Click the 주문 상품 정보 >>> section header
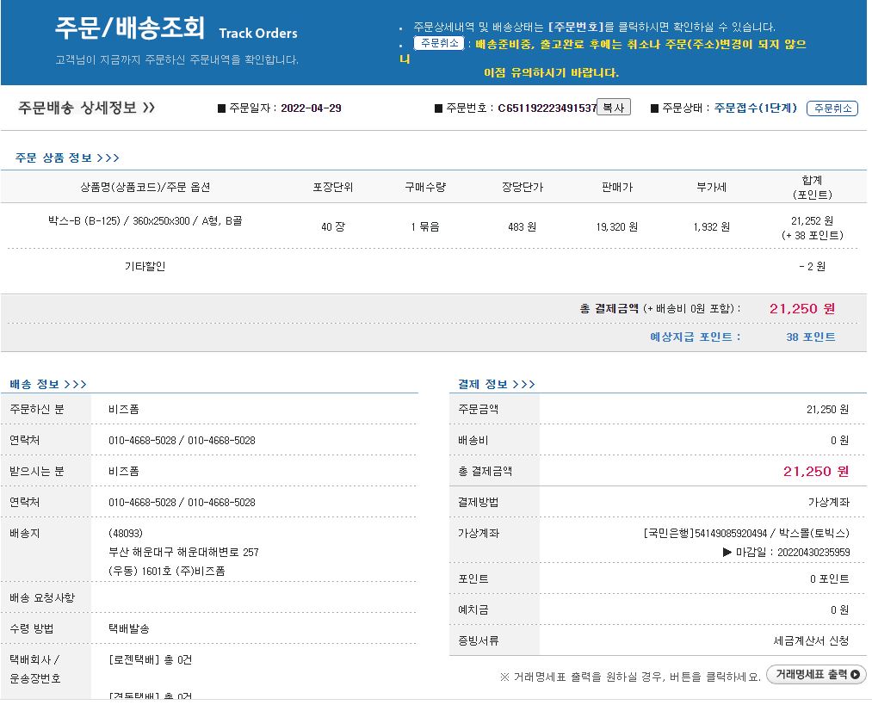The image size is (872, 705). point(67,158)
